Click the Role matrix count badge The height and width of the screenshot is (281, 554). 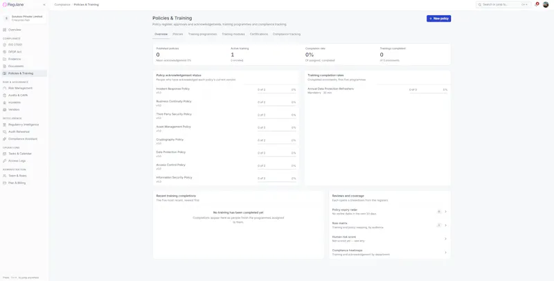click(439, 225)
